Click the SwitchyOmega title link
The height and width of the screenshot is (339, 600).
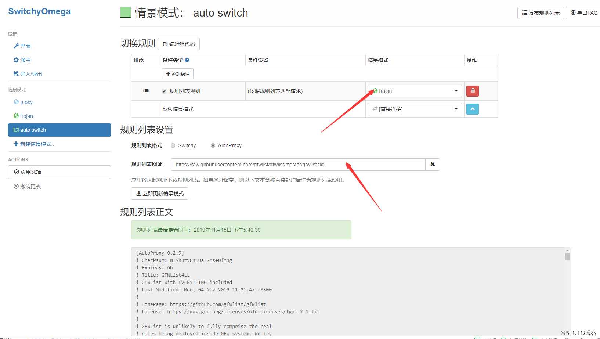pyautogui.click(x=39, y=11)
